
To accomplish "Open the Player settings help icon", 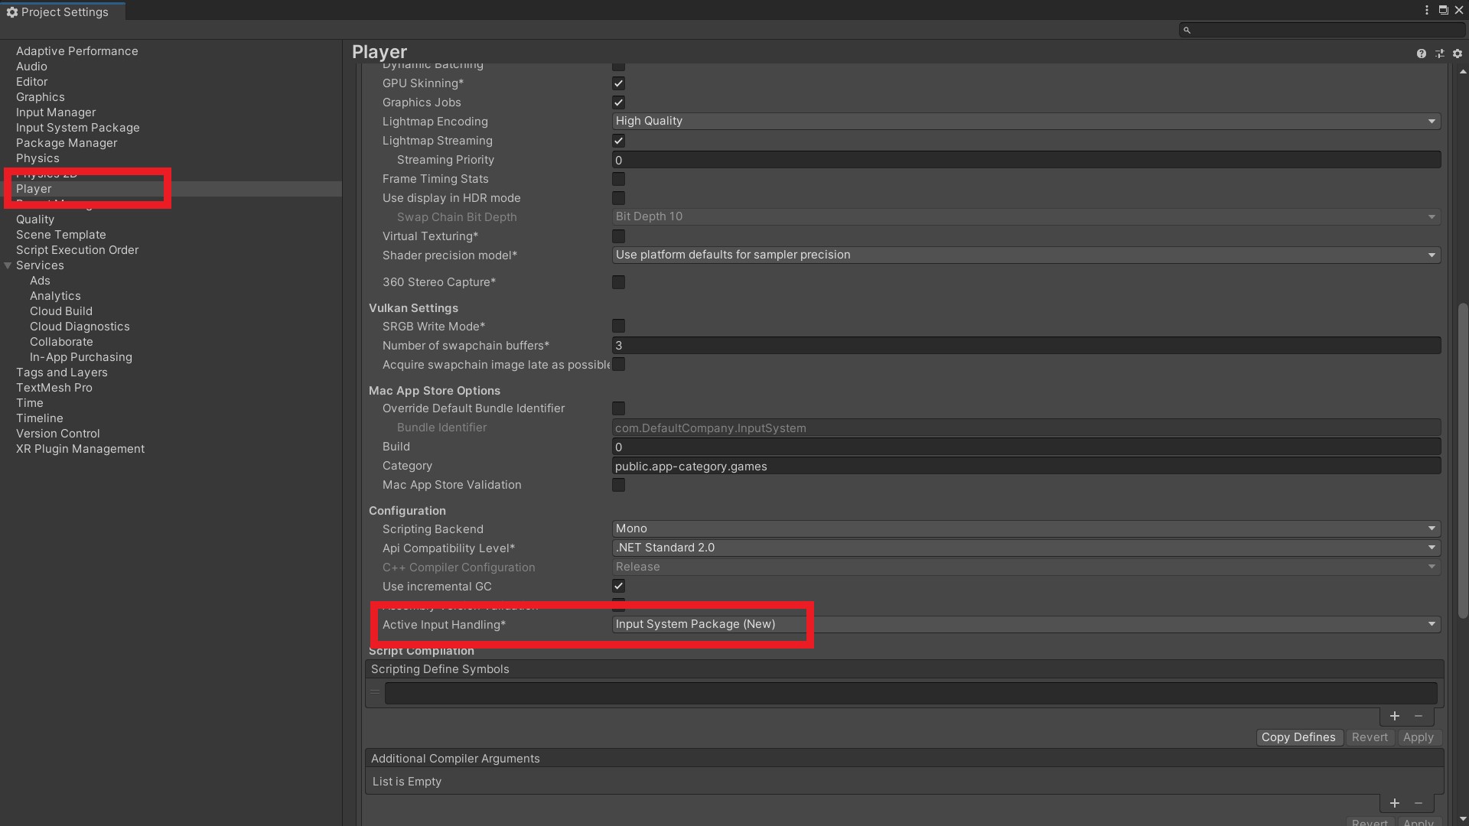I will click(1422, 54).
